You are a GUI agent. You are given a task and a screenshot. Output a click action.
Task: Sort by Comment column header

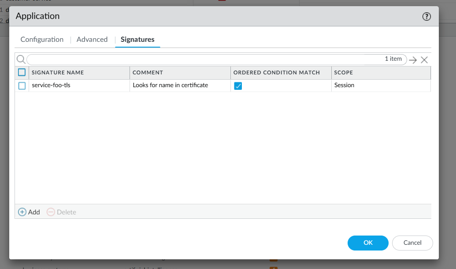148,73
